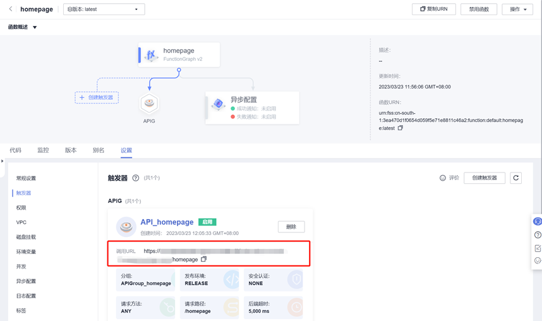
Task: Delete the API_homepage trigger
Action: pos(291,227)
